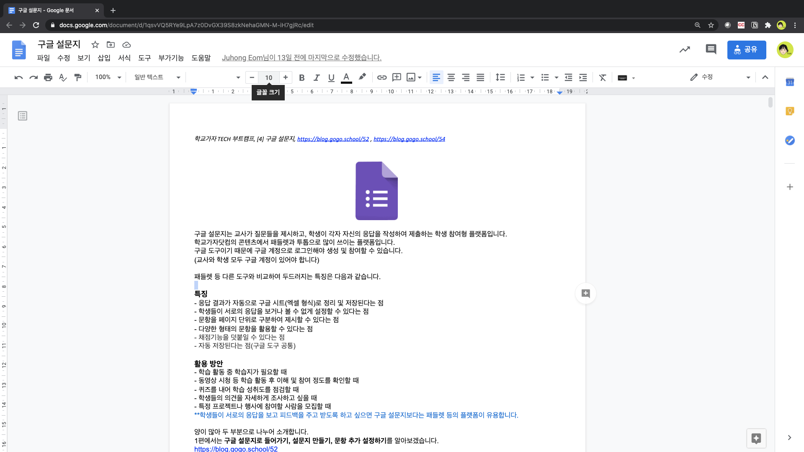Click the clear formatting icon
This screenshot has height=452, width=804.
coord(603,77)
